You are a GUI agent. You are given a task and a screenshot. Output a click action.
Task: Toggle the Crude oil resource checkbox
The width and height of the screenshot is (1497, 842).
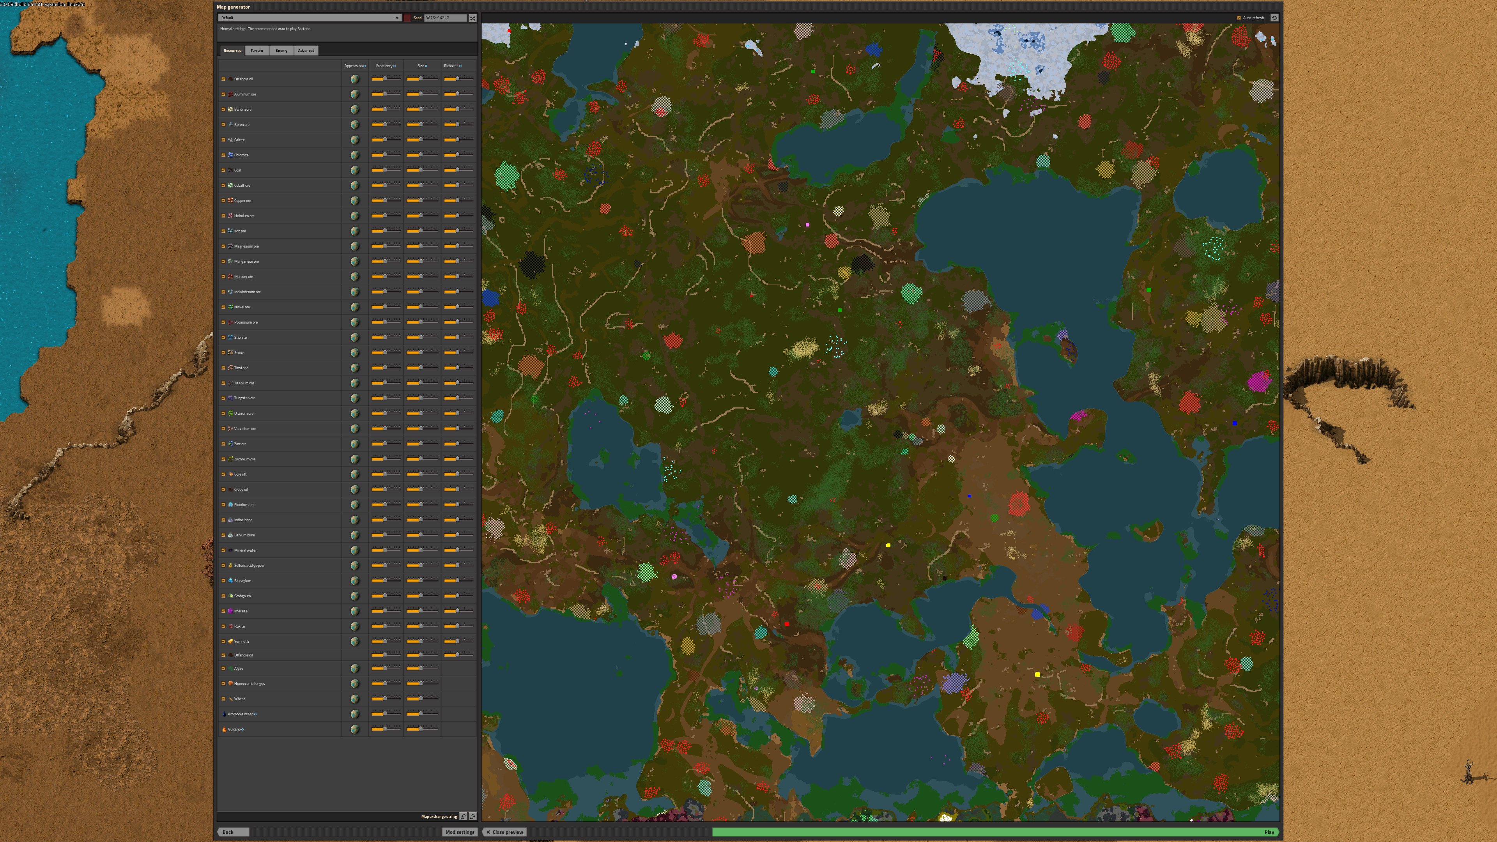pyautogui.click(x=223, y=489)
